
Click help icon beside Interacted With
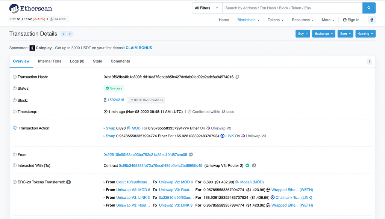(15, 166)
